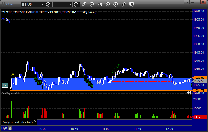Viewport: 208px width, 132px height.
Task: Open the studies chart-line icon
Action: point(92,4)
